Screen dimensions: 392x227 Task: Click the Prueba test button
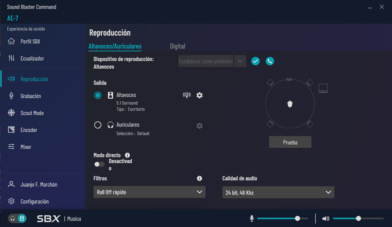(290, 142)
